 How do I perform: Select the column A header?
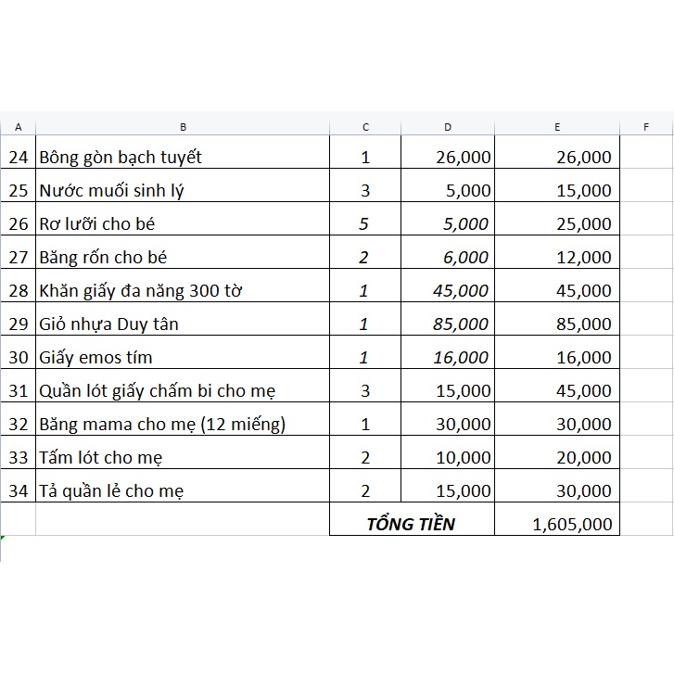[19, 127]
